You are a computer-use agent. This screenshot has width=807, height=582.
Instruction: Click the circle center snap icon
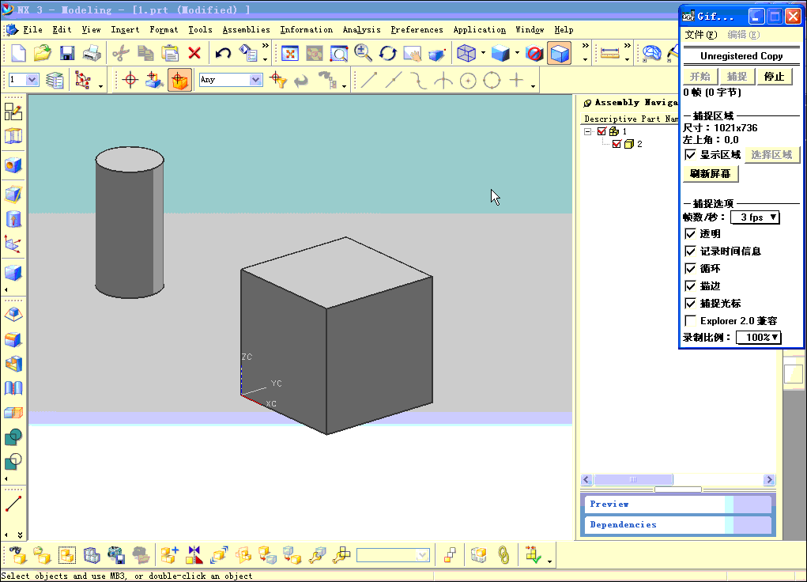(468, 81)
